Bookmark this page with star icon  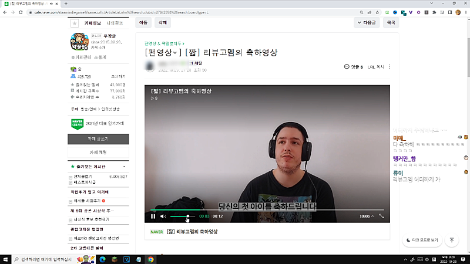377,12
